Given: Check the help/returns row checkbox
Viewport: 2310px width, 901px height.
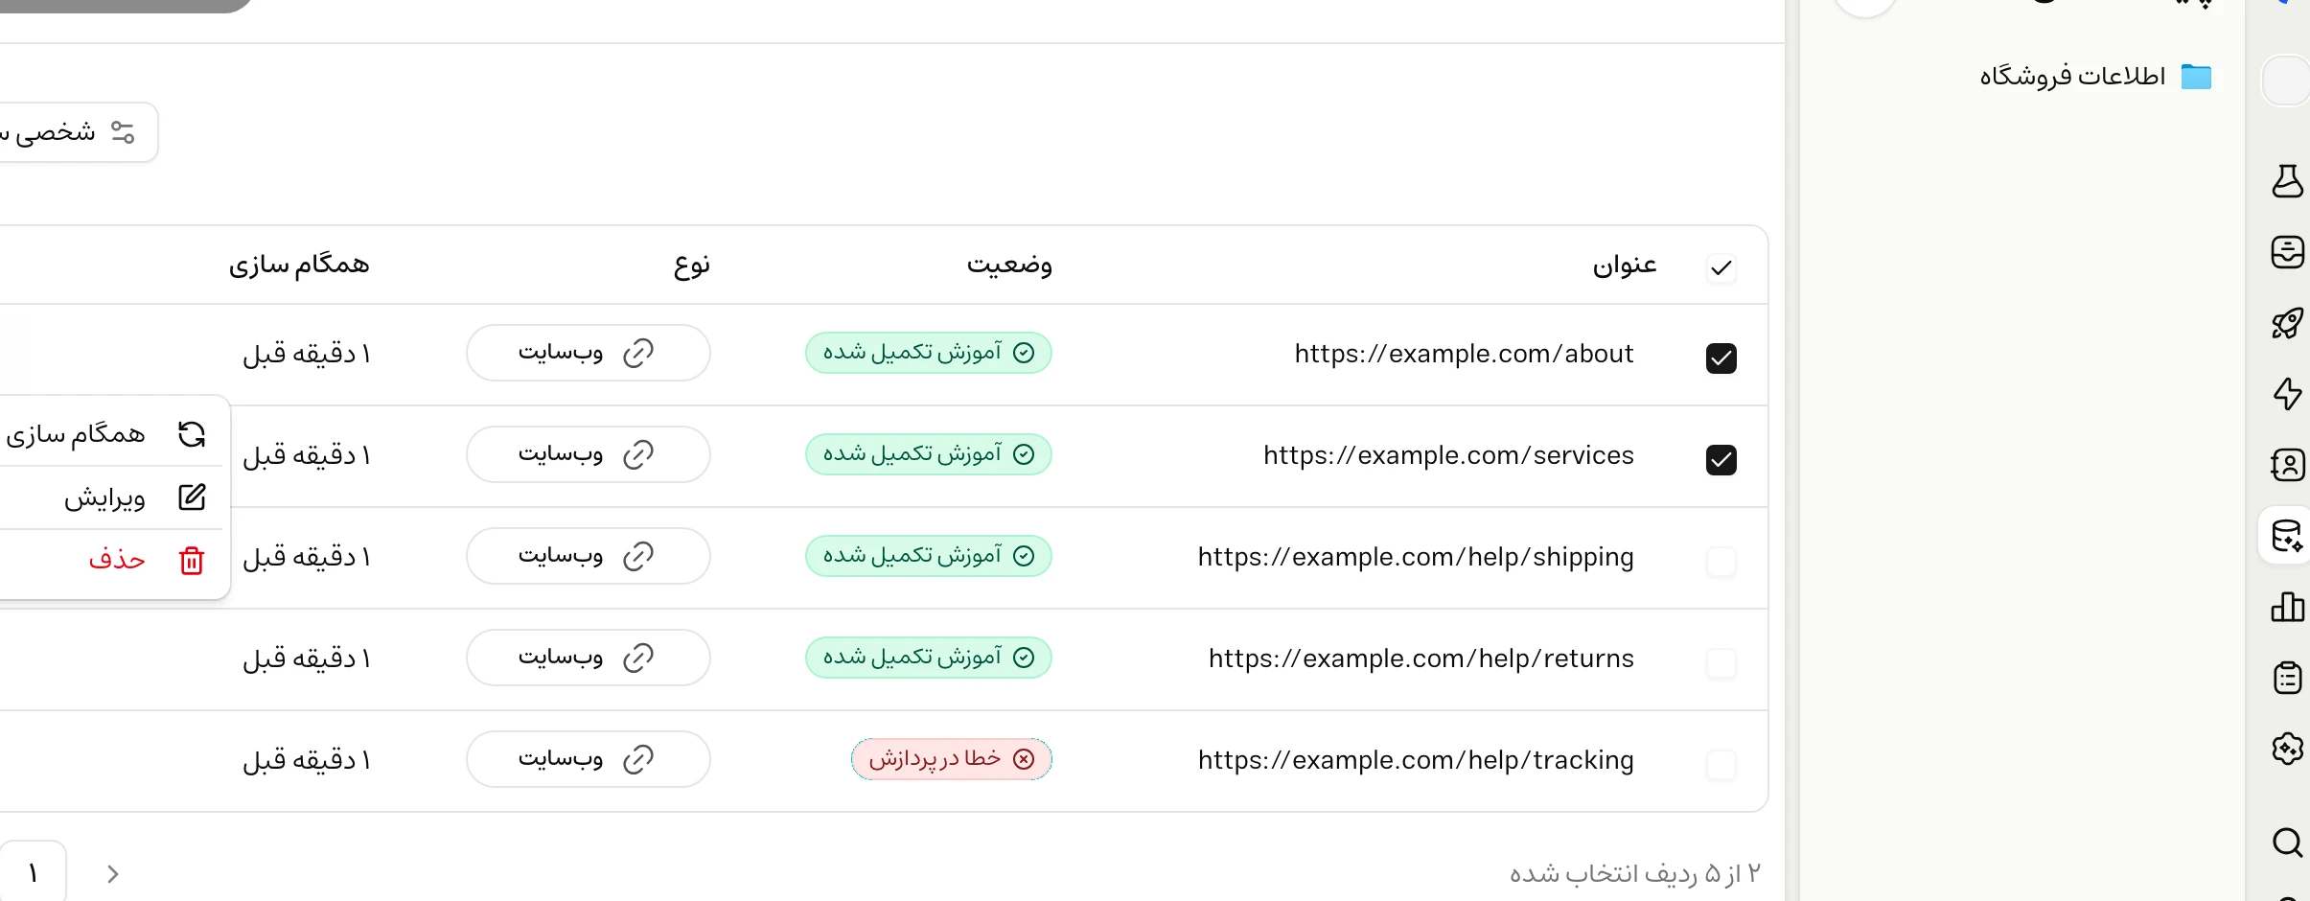Looking at the screenshot, I should 1721,663.
